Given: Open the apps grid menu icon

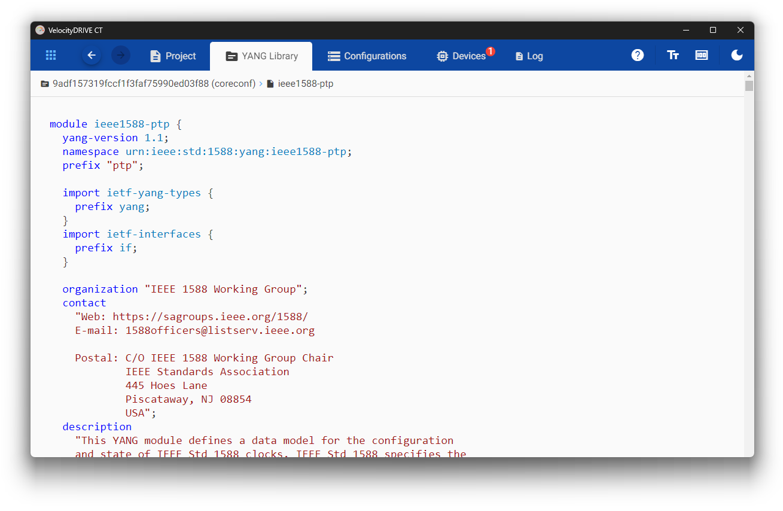Looking at the screenshot, I should click(x=51, y=56).
